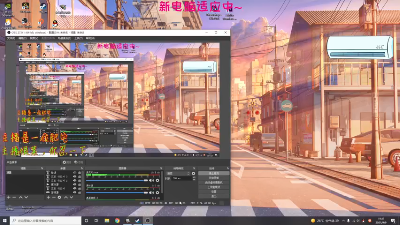Viewport: 400px width, 225px height.
Task: Open GeForce Experience desktop shortcut
Action: (8, 10)
